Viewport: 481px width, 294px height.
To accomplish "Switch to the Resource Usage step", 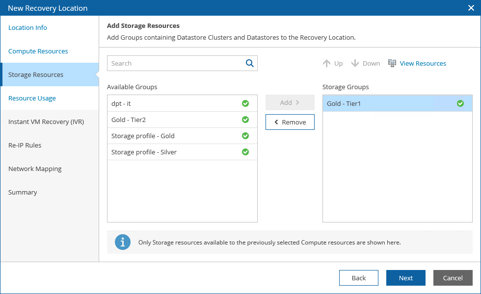I will pyautogui.click(x=32, y=98).
